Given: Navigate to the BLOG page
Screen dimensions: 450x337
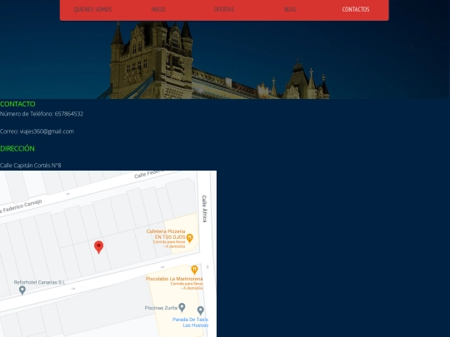Looking at the screenshot, I should [290, 9].
